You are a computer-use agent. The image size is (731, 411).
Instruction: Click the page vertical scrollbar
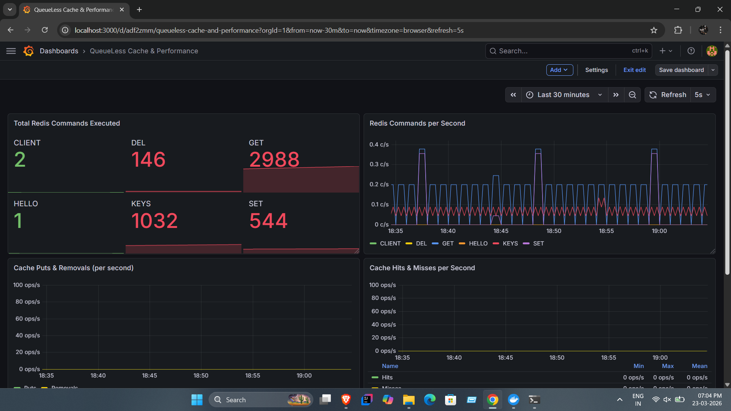(x=727, y=163)
